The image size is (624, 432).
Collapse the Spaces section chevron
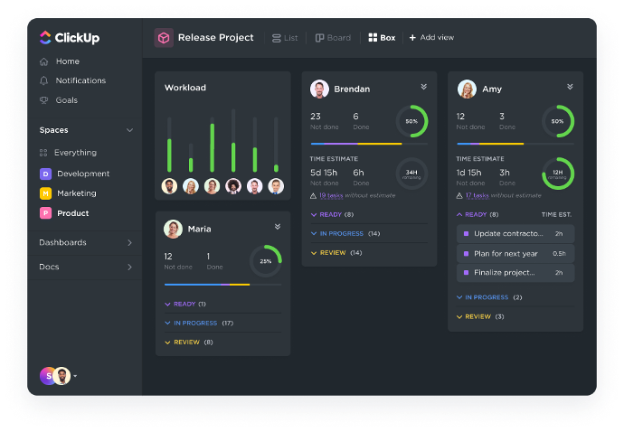click(129, 130)
